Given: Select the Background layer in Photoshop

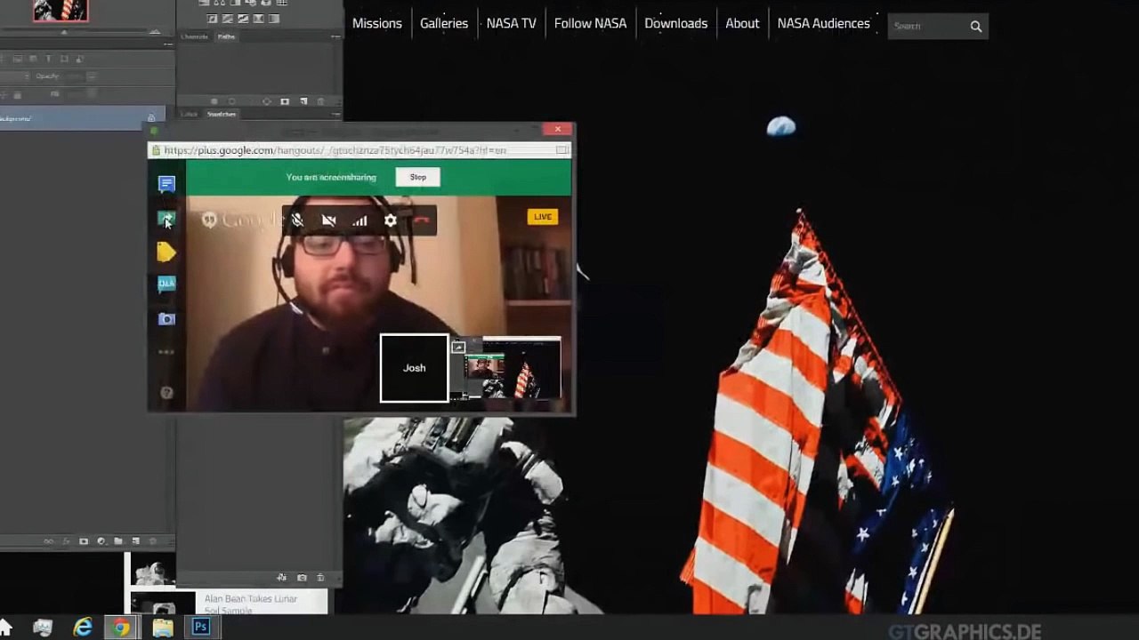Looking at the screenshot, I should tap(82, 118).
